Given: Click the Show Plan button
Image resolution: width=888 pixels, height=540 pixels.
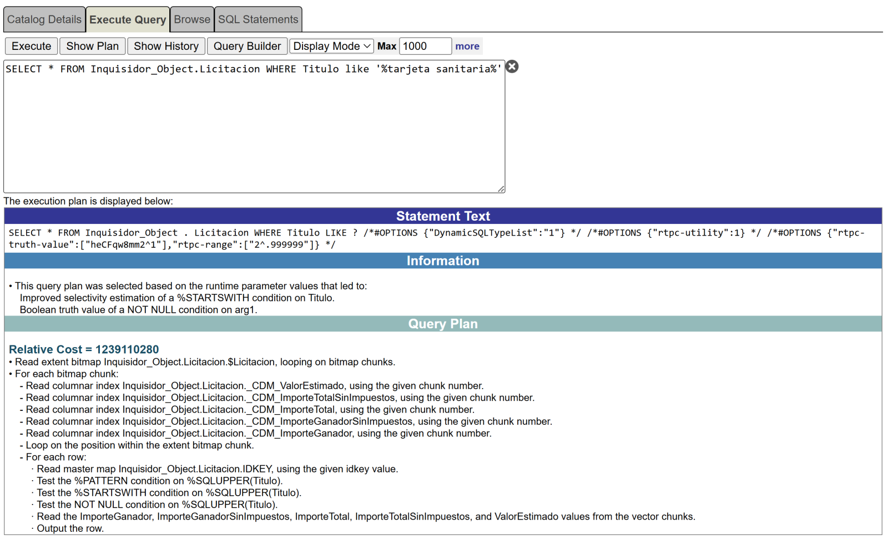Looking at the screenshot, I should (x=92, y=46).
